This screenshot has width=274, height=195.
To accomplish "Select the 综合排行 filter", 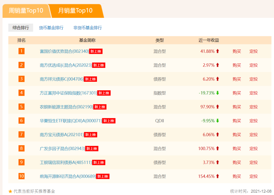I will [x=20, y=28].
